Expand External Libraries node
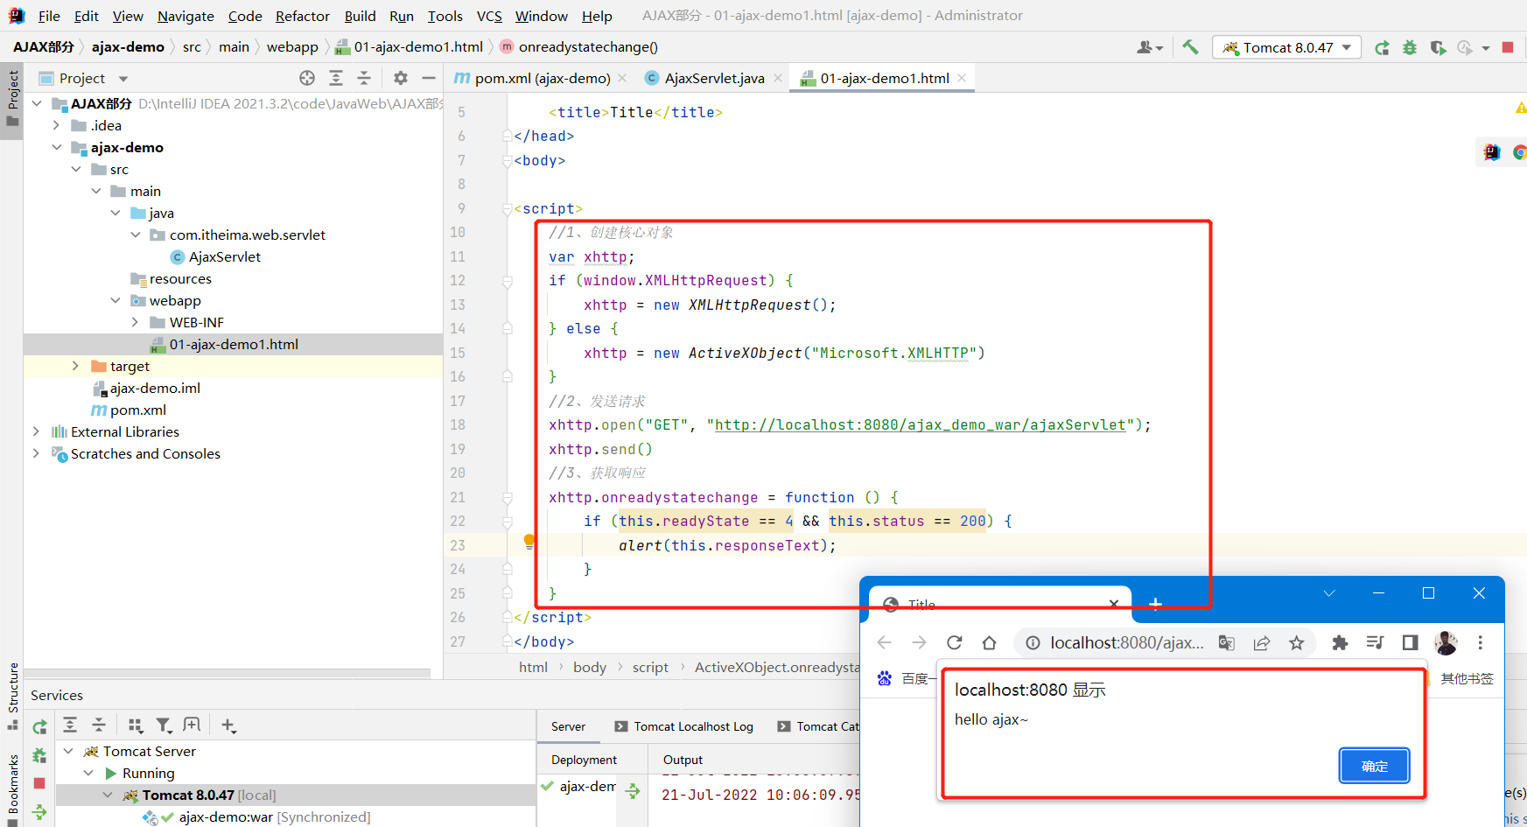Viewport: 1527px width, 827px height. (36, 431)
